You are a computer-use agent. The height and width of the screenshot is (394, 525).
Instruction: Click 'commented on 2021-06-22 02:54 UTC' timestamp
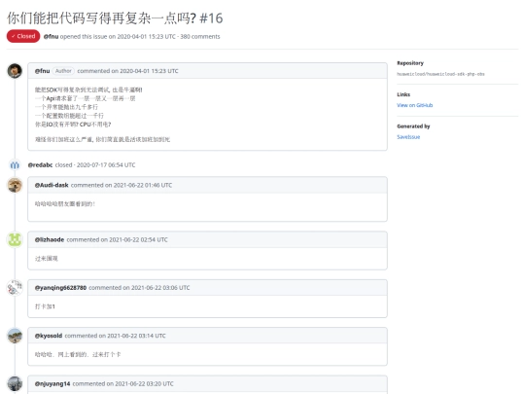tap(118, 239)
